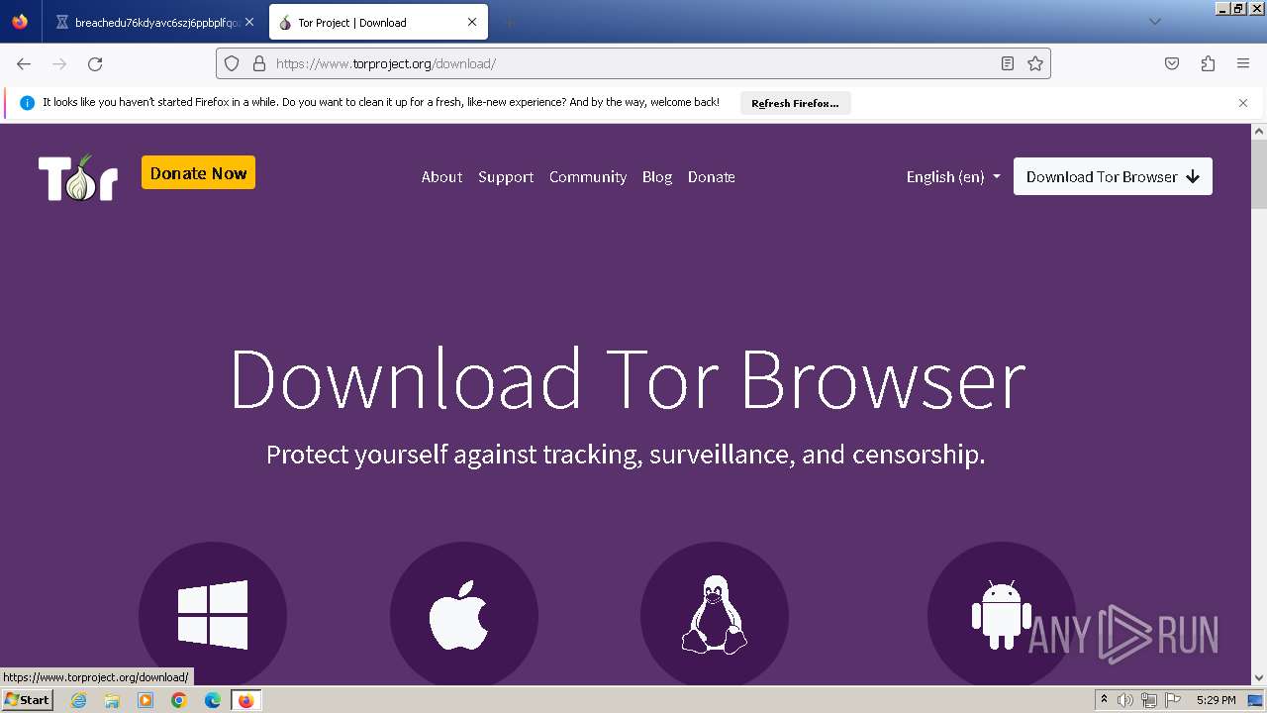This screenshot has width=1267, height=713.
Task: Click forward navigation arrow
Action: click(59, 63)
